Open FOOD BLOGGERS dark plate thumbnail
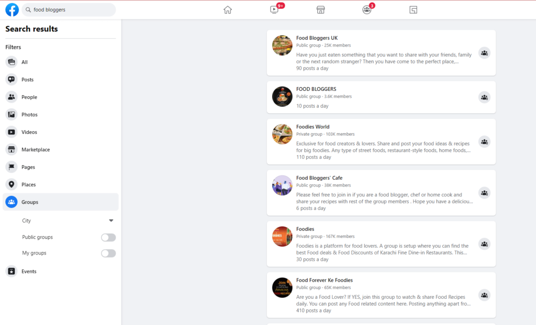 (x=282, y=97)
